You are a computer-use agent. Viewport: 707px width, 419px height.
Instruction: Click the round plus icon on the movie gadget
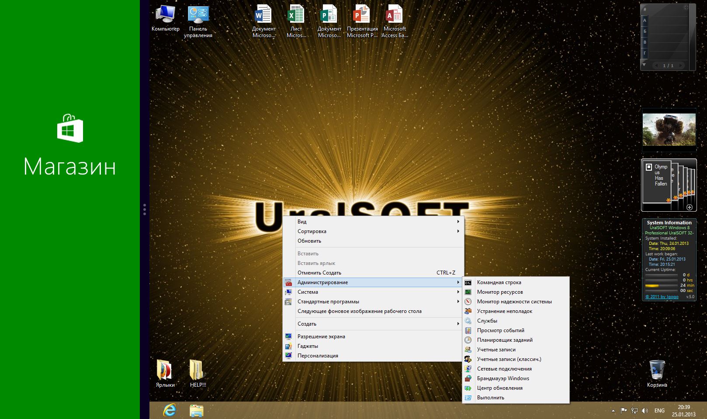point(690,207)
